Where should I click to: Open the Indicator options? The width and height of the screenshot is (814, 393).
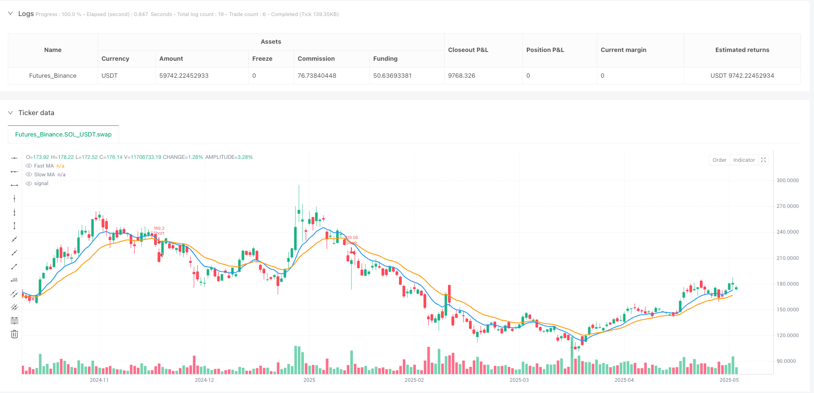point(744,160)
